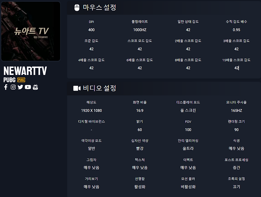This screenshot has height=197, width=261.
Task: Select the 밝기 value 60
Action: coord(140,130)
